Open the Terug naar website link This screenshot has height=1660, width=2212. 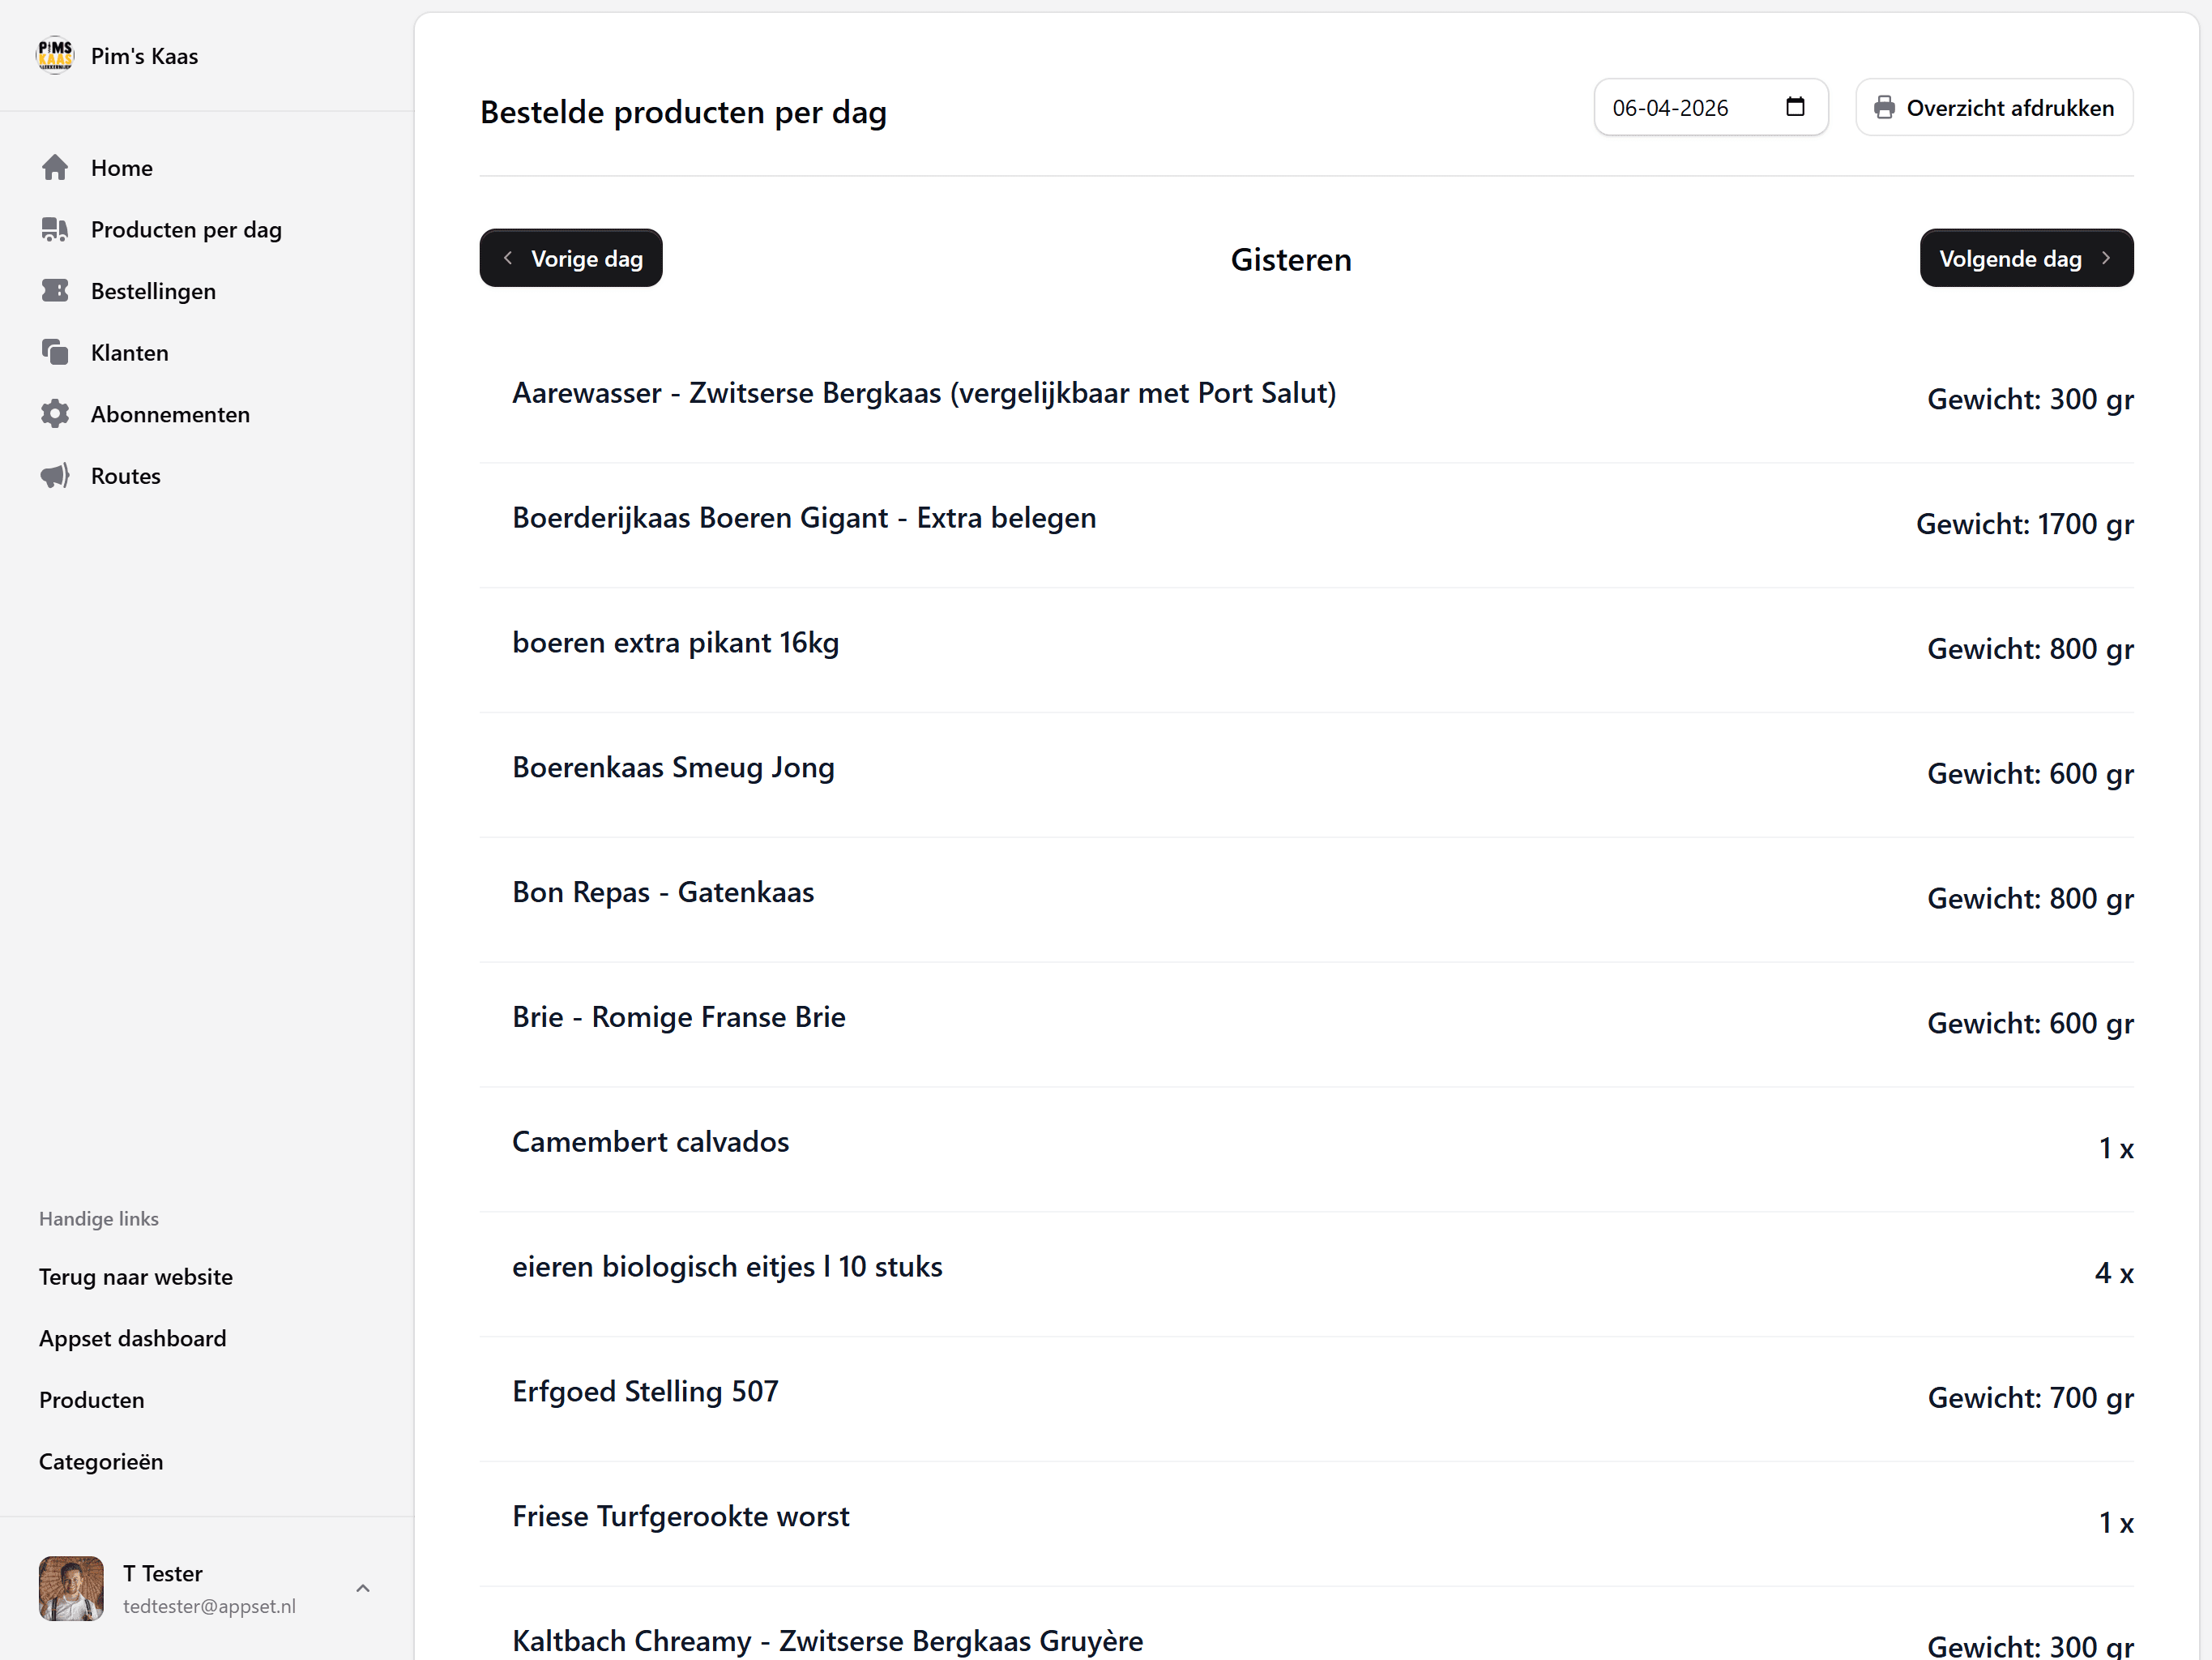click(135, 1277)
